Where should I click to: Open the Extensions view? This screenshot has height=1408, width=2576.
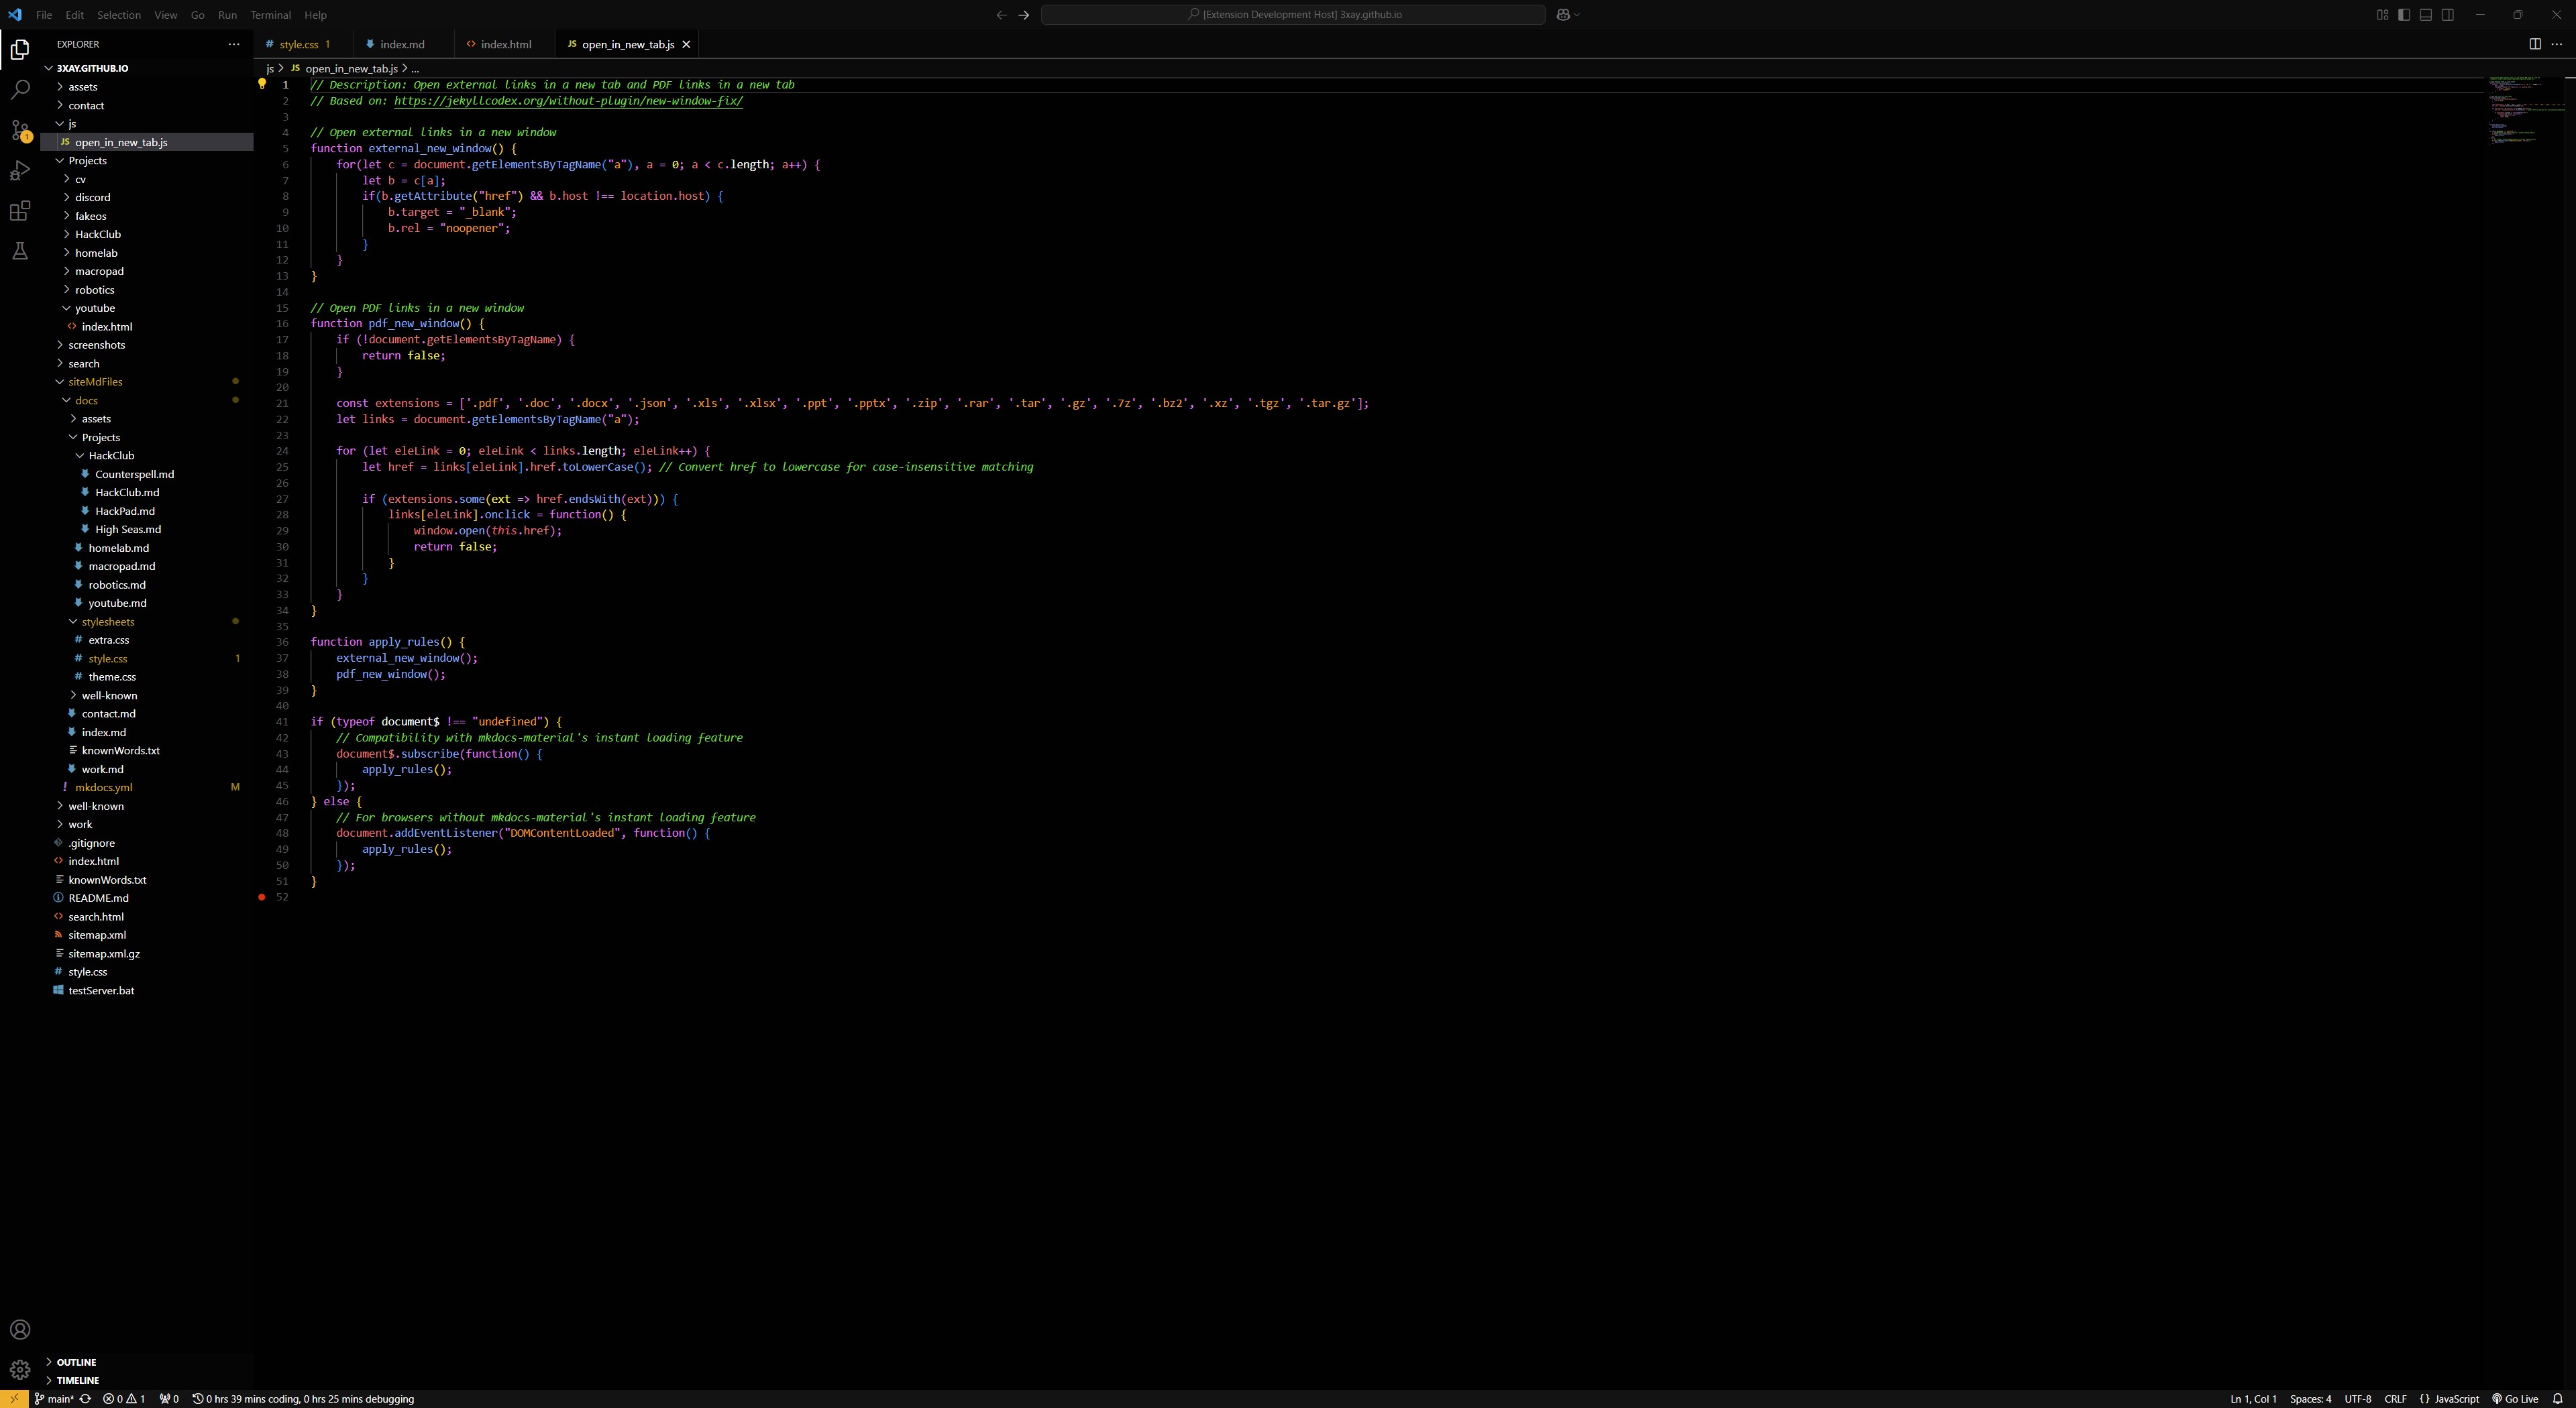20,211
